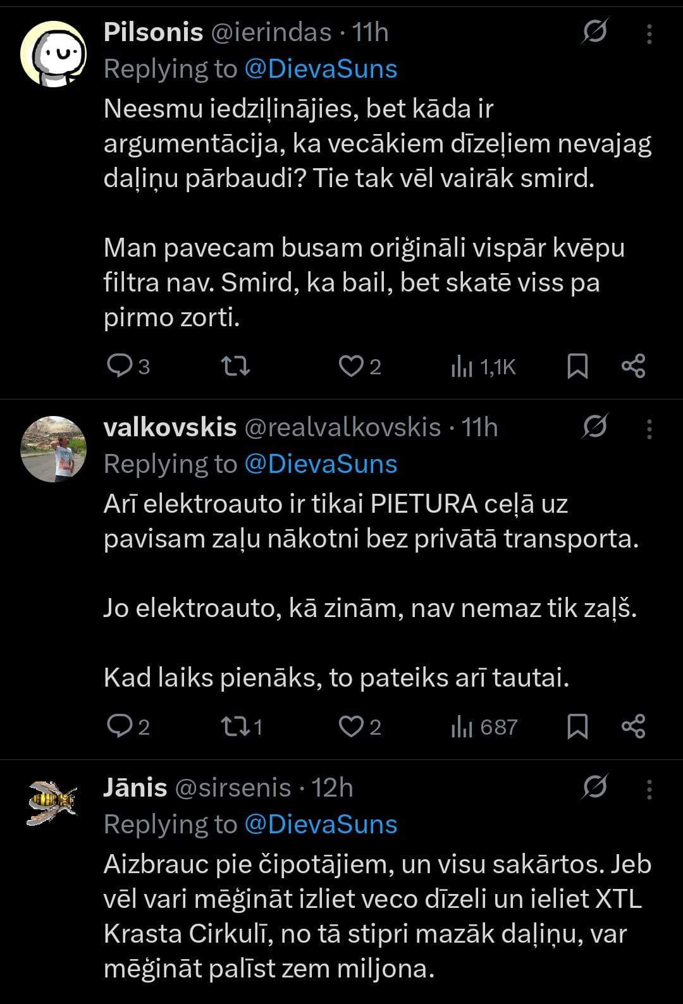This screenshot has height=1004, width=683.
Task: Reply to Pilsonis's tweet
Action: [118, 366]
